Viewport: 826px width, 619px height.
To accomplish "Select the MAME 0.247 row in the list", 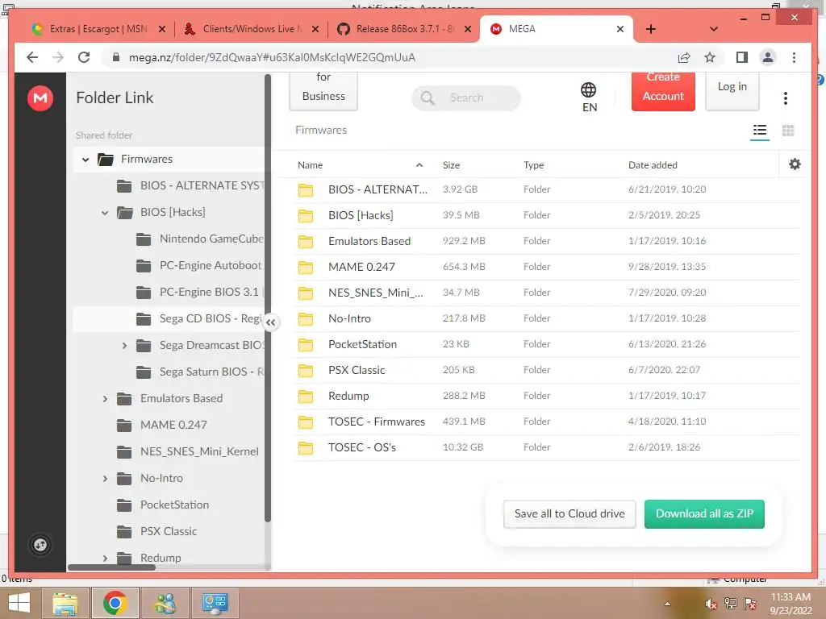I will pyautogui.click(x=548, y=267).
